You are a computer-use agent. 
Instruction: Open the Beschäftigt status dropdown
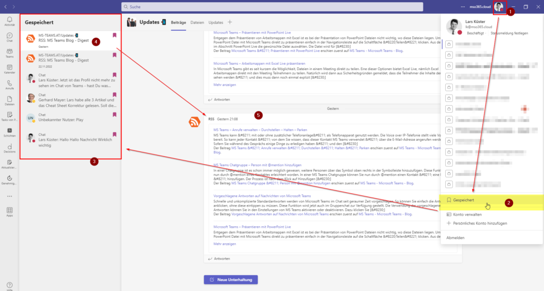pyautogui.click(x=475, y=33)
